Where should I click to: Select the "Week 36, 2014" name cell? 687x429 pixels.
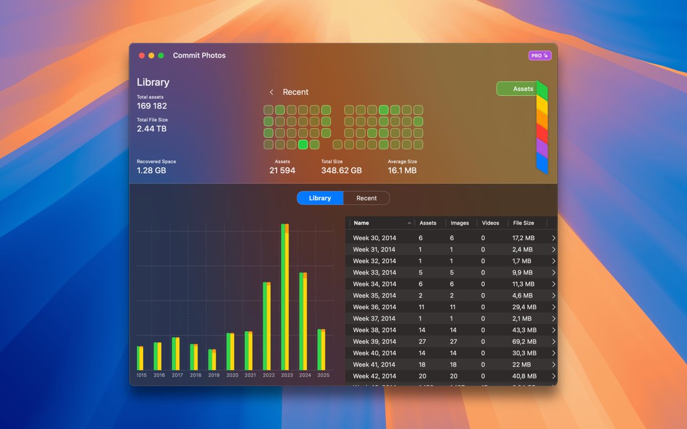click(374, 307)
